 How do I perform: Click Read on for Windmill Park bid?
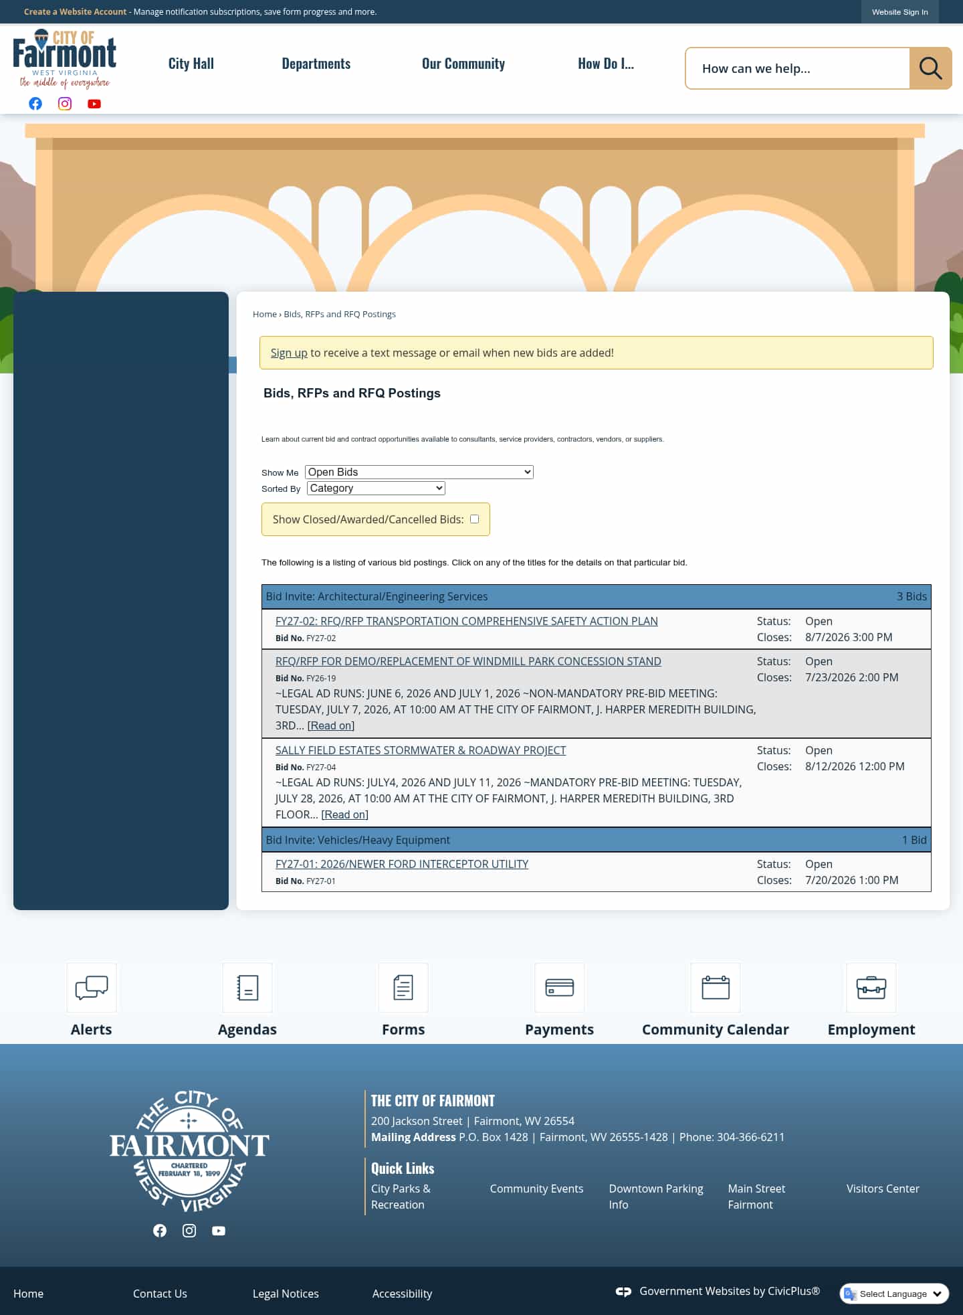tap(331, 725)
